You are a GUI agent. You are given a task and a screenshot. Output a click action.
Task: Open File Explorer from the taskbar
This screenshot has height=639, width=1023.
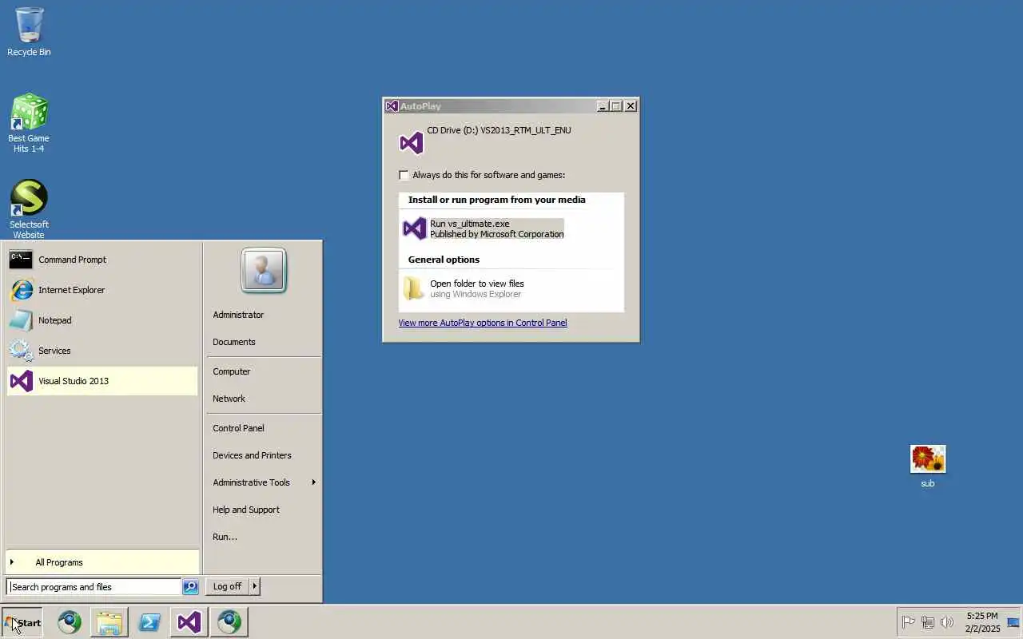coord(109,622)
